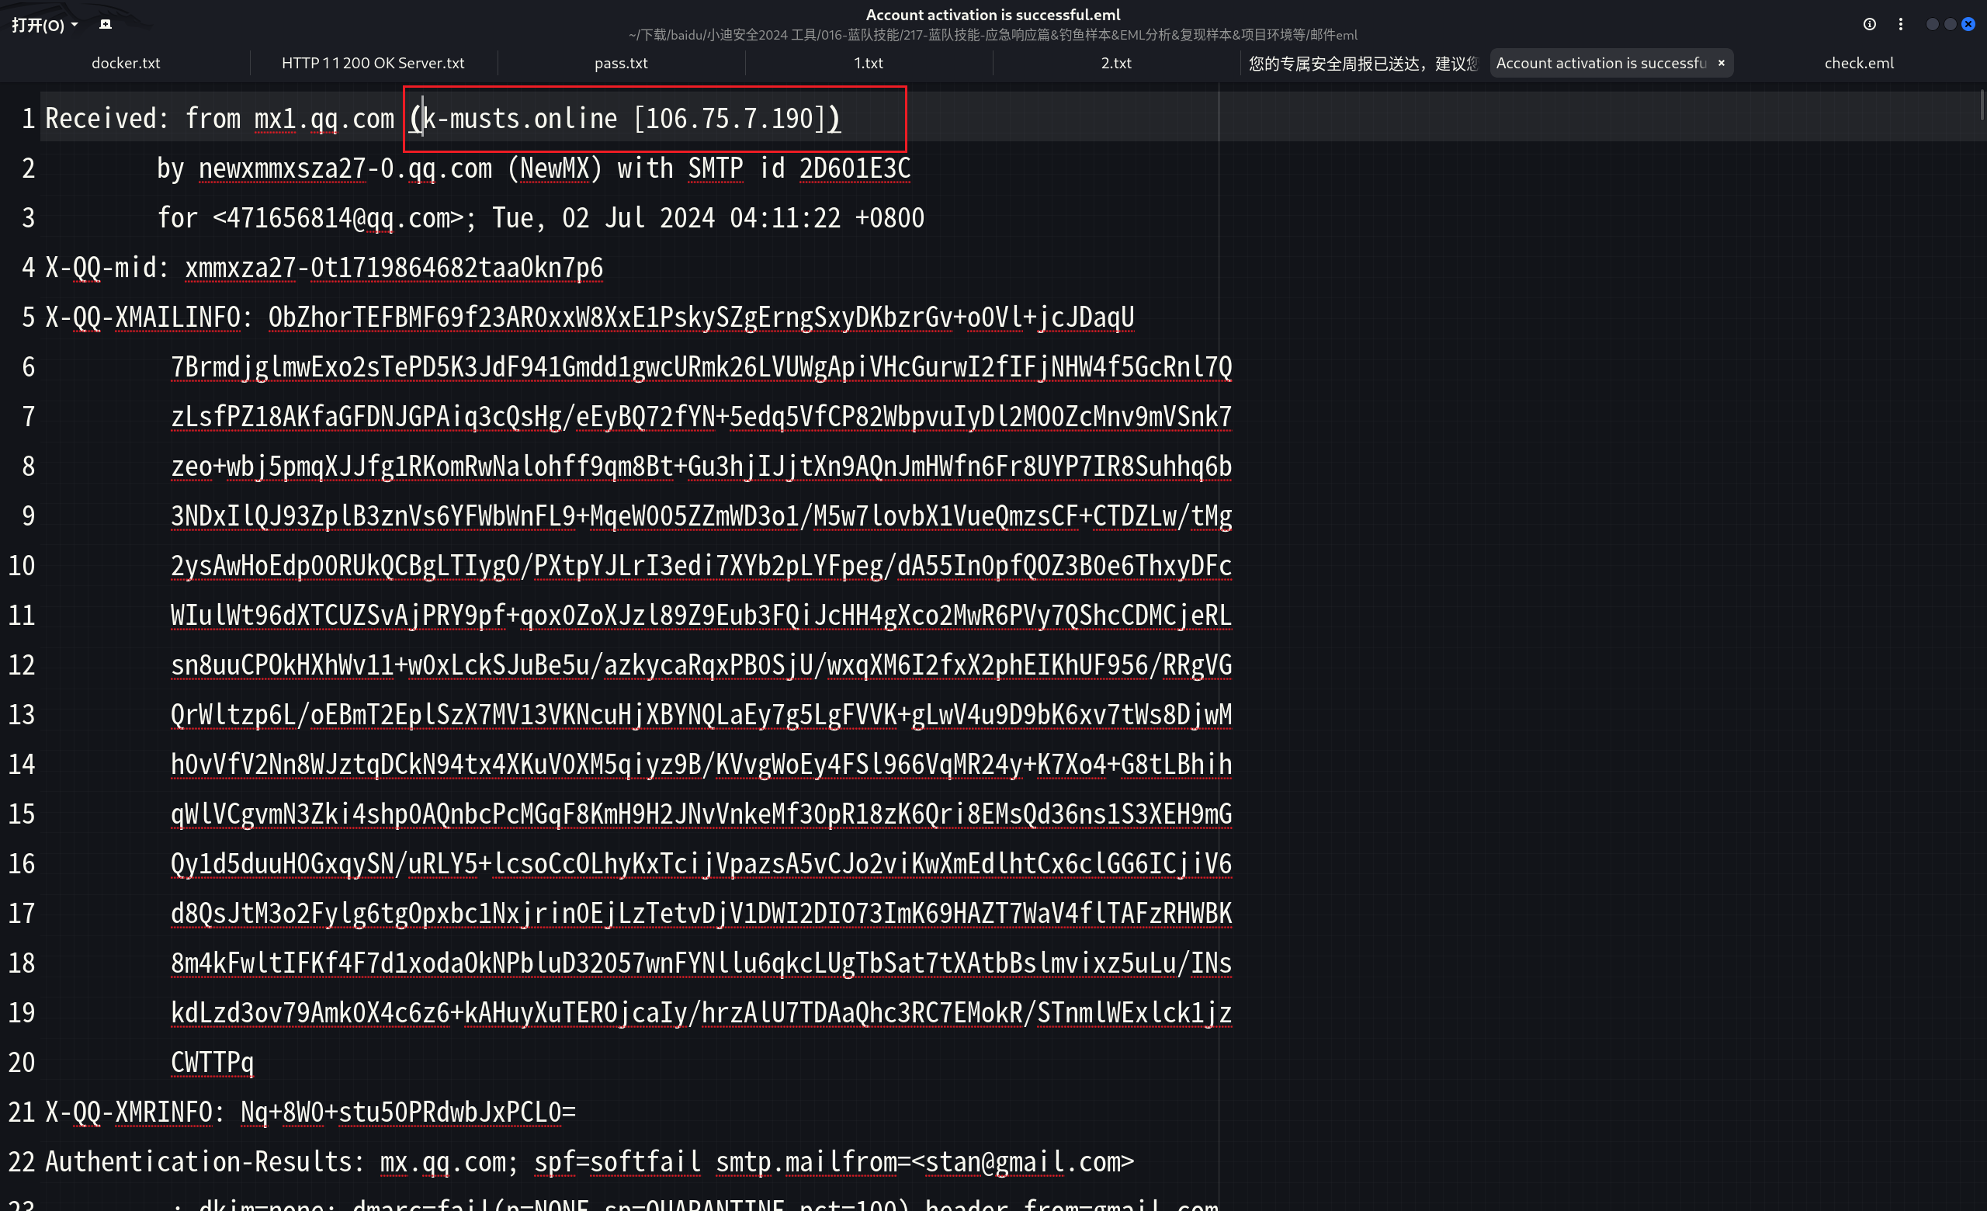Select the Account activation is successful tab
Image resolution: width=1987 pixels, height=1211 pixels.
(x=1600, y=63)
